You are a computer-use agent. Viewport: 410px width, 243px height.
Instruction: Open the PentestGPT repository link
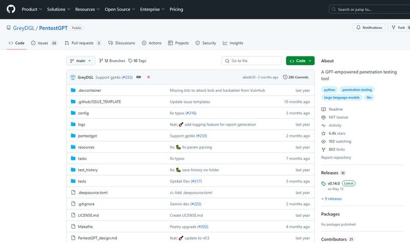[x=53, y=28]
